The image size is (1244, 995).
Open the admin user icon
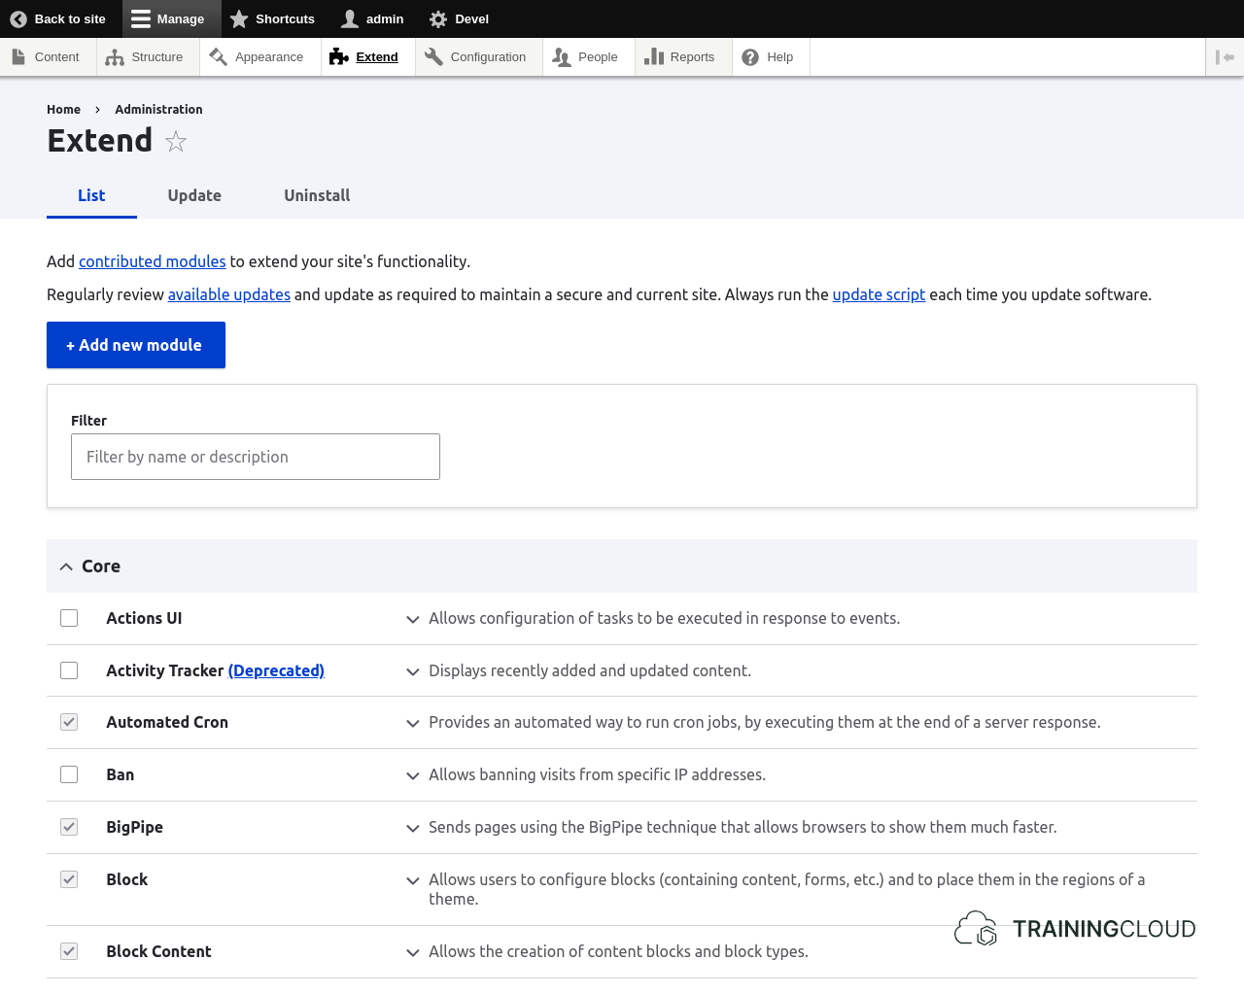[350, 18]
